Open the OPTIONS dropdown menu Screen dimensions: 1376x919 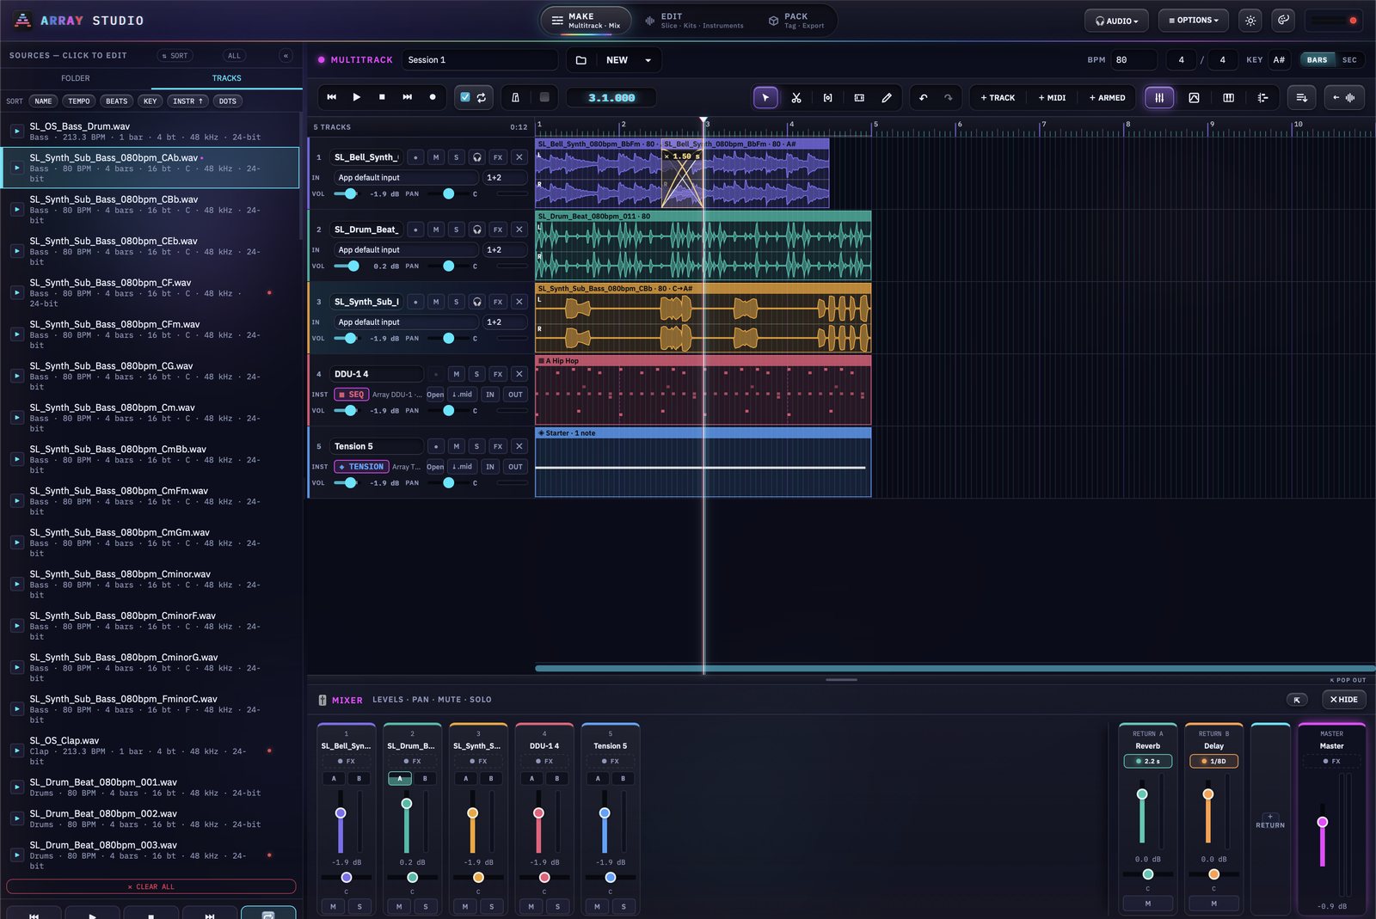click(x=1194, y=21)
